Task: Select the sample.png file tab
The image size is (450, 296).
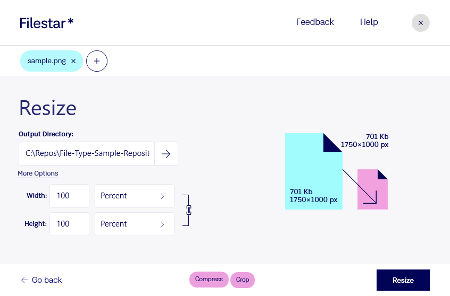Action: click(x=47, y=61)
